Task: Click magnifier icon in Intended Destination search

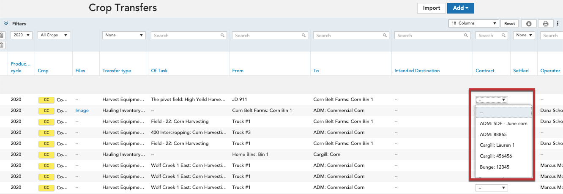Action: (x=466, y=36)
